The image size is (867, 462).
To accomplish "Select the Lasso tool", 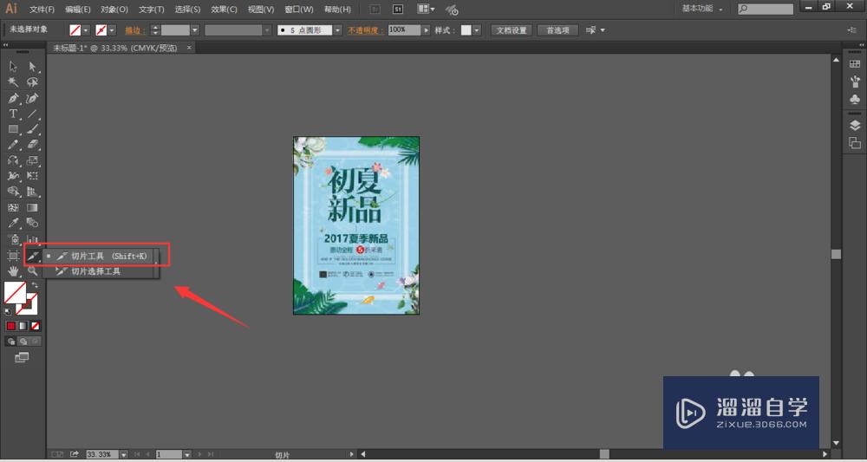I will [x=32, y=82].
